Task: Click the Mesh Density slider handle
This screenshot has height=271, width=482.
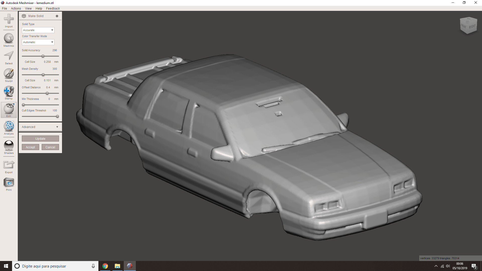Action: [43, 75]
